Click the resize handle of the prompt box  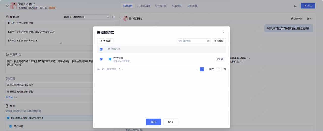(60, 43)
